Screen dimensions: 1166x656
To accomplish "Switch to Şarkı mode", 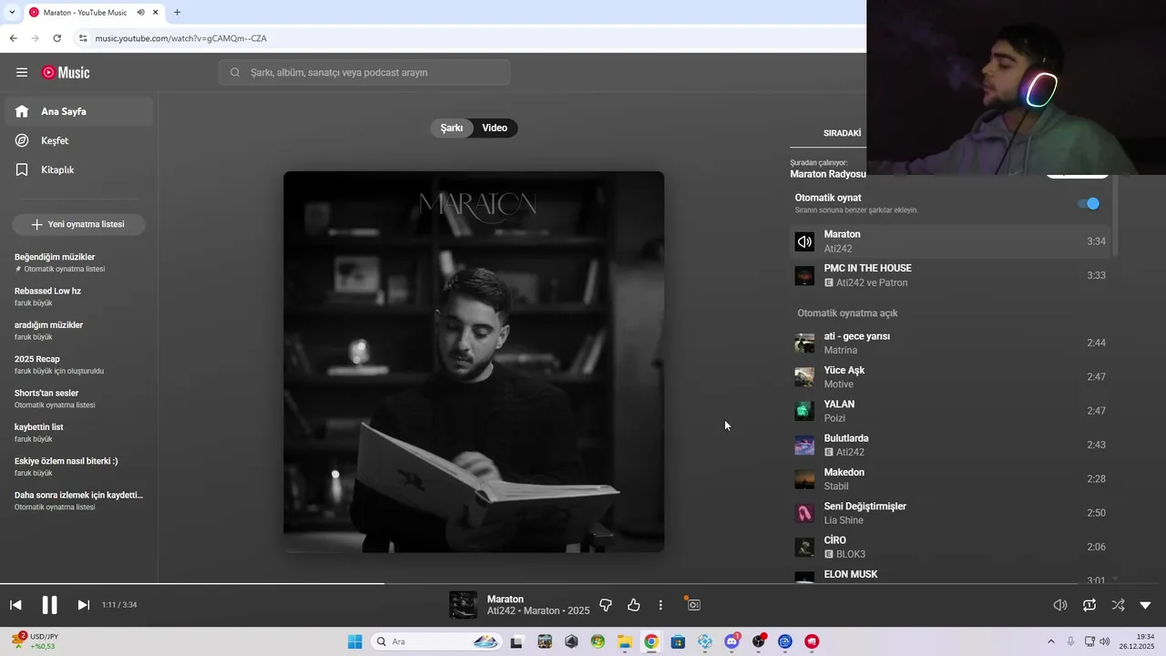I will pos(452,128).
